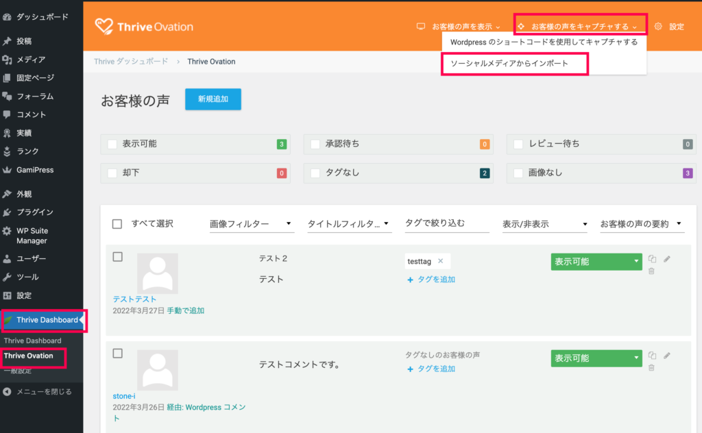This screenshot has height=433, width=702.
Task: Click the タグで絞り込む tag filter field
Action: pyautogui.click(x=447, y=223)
